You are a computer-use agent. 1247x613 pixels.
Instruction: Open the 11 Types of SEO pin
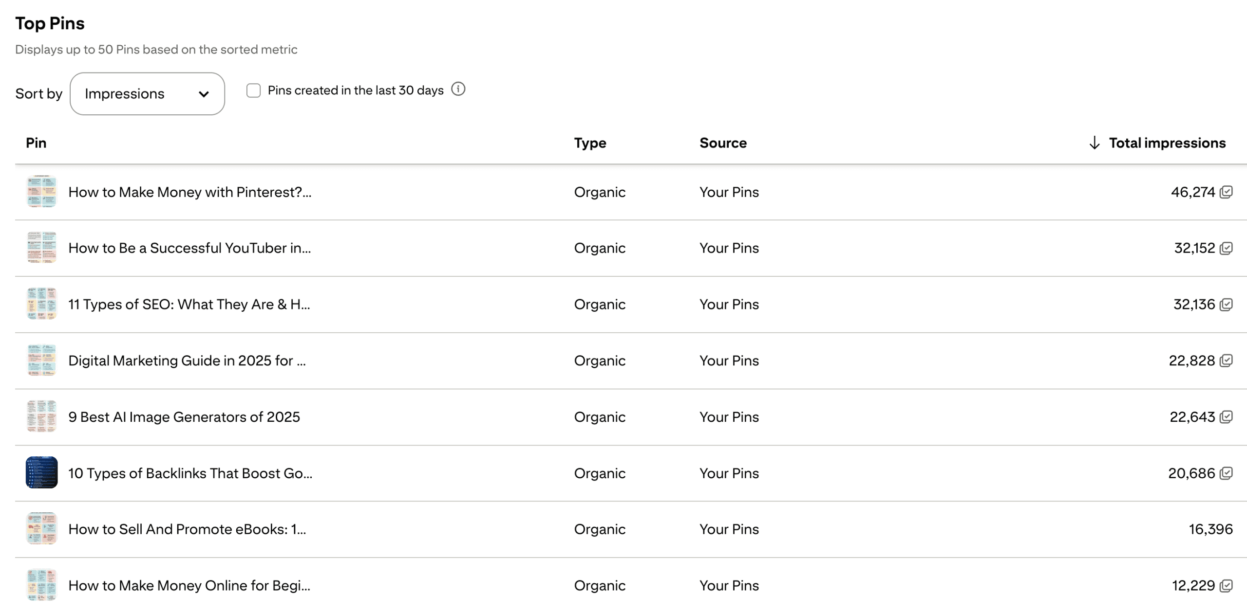[x=189, y=305]
